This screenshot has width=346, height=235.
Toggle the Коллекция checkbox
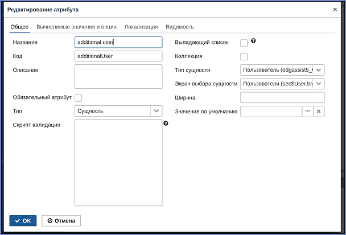[244, 56]
